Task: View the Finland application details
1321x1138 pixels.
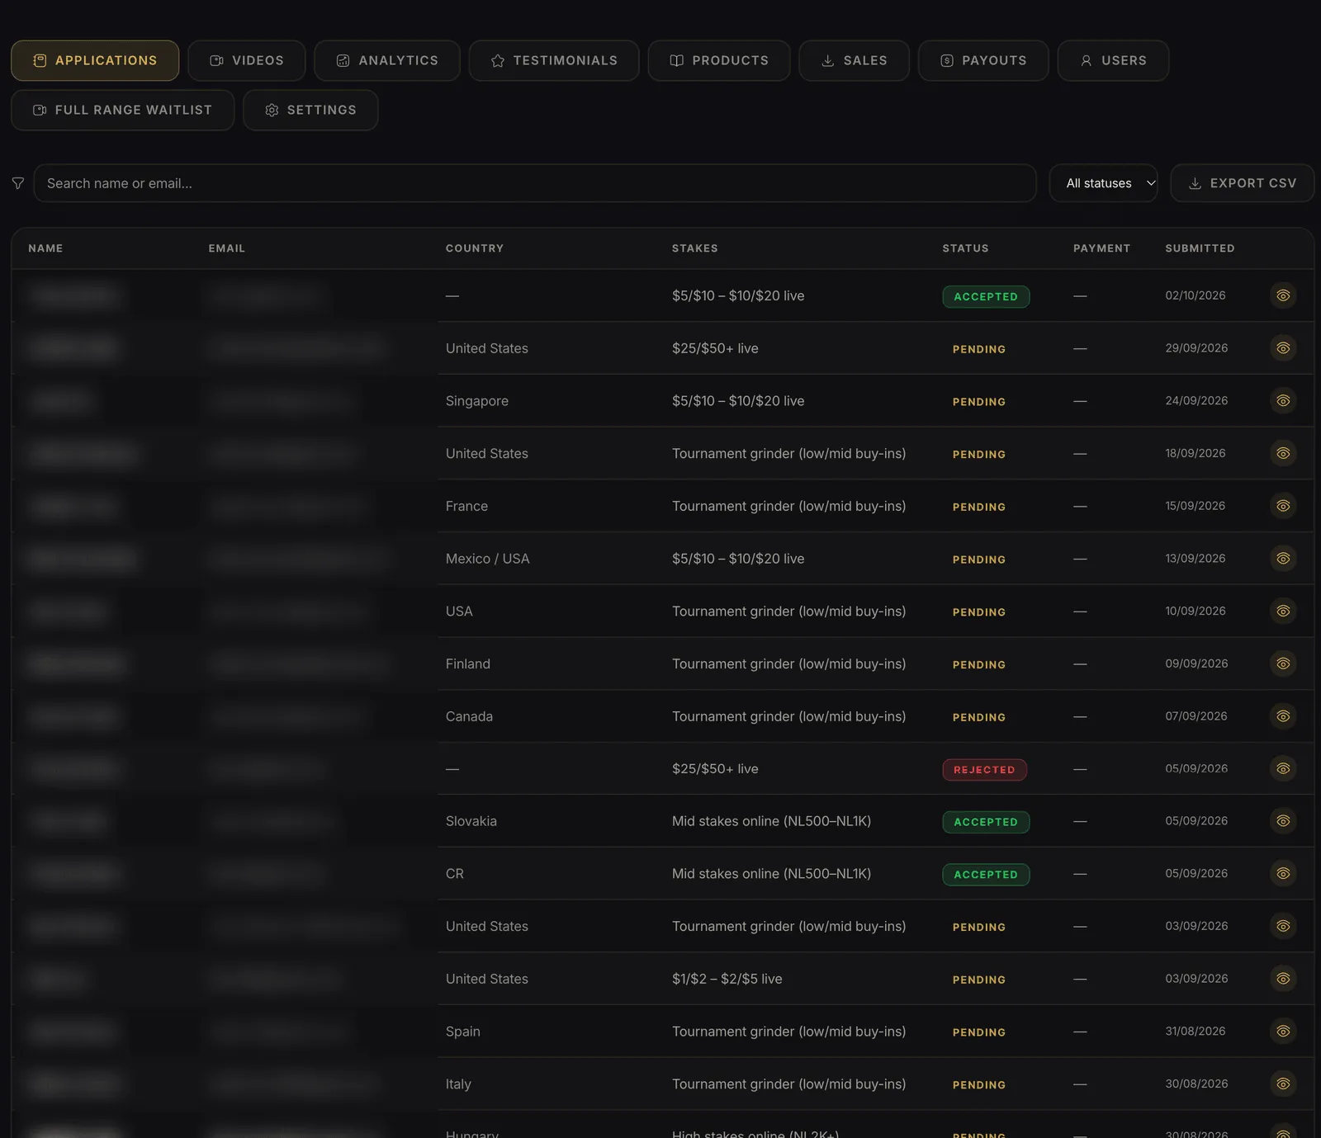Action: pos(1283,663)
